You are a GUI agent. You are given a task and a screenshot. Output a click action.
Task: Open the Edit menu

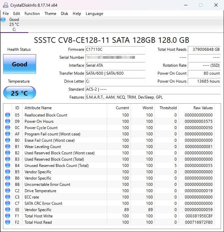17,14
